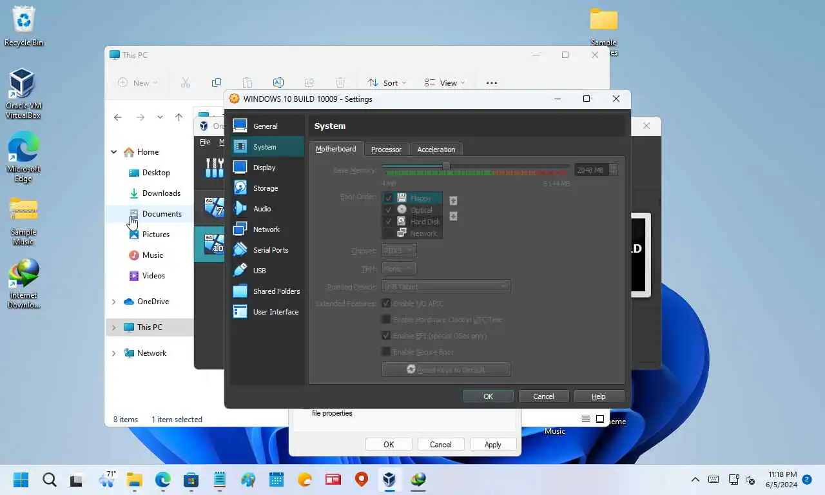Screen dimensions: 825x495
Task: Open the TPM dropdown
Action: point(399,269)
